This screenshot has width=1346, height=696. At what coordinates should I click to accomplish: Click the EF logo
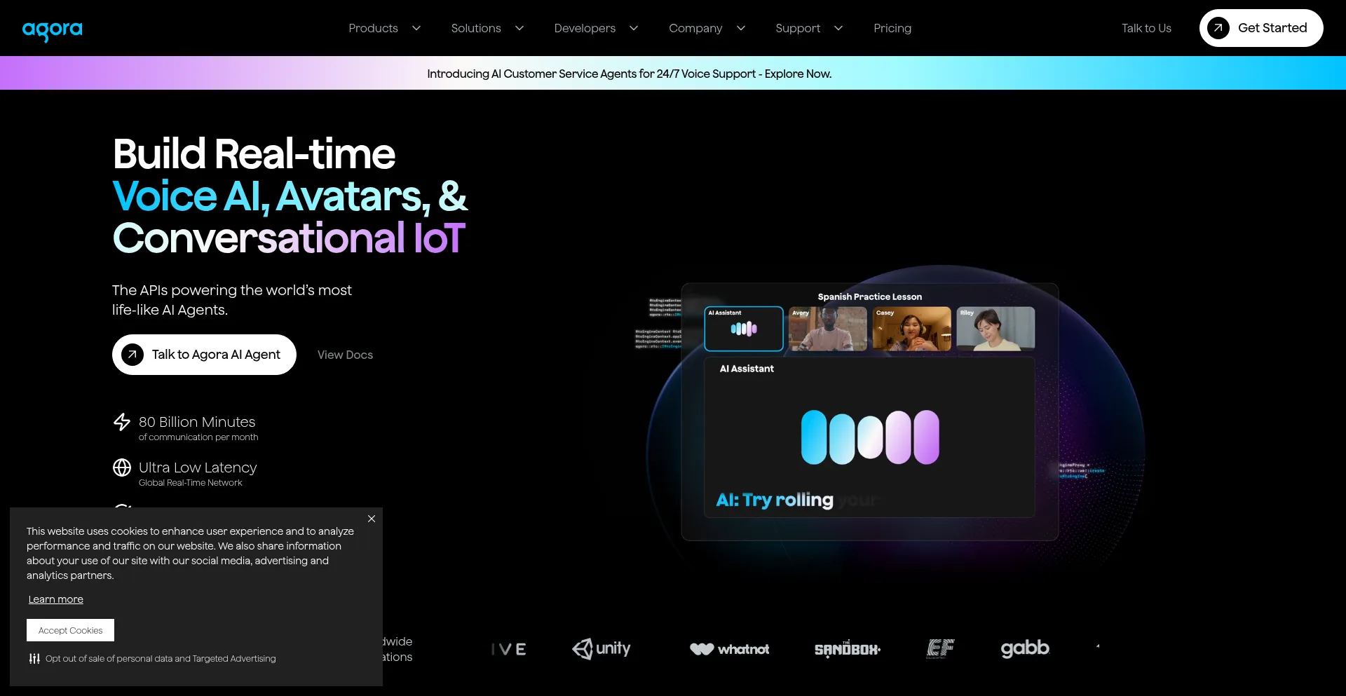[x=940, y=649]
